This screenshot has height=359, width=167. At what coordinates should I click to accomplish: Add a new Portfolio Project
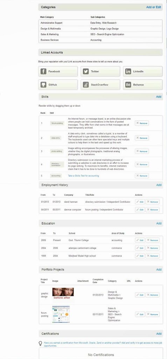(159, 270)
